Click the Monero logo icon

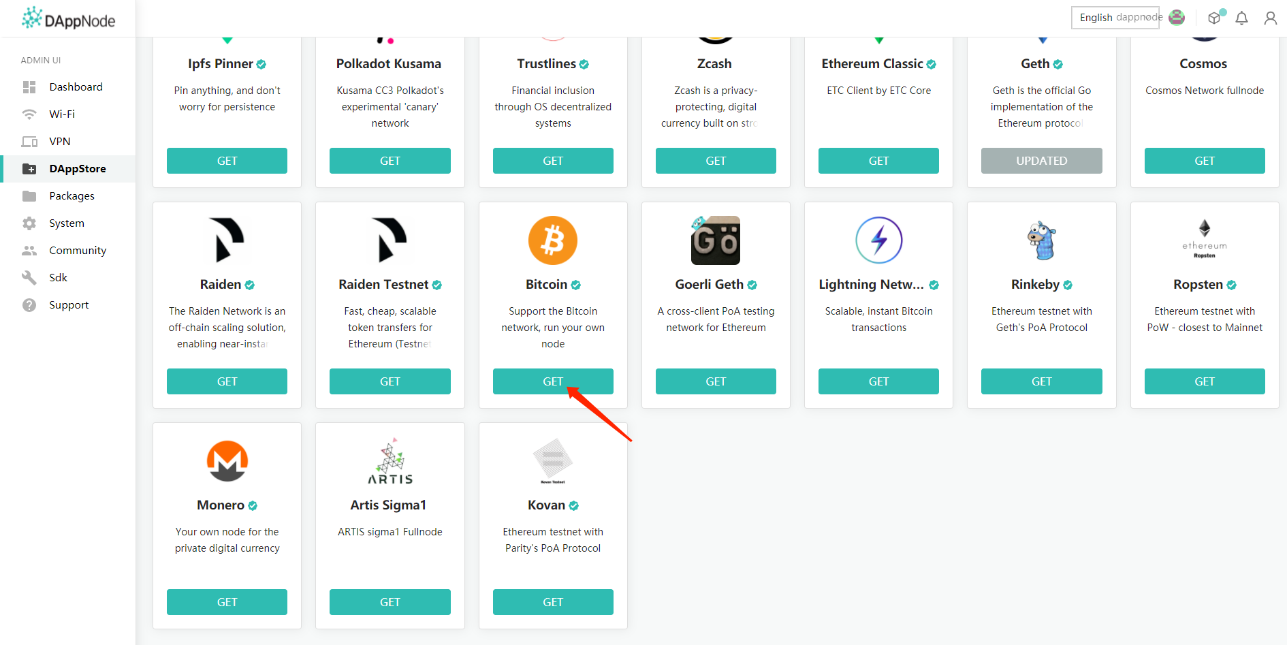tap(227, 461)
